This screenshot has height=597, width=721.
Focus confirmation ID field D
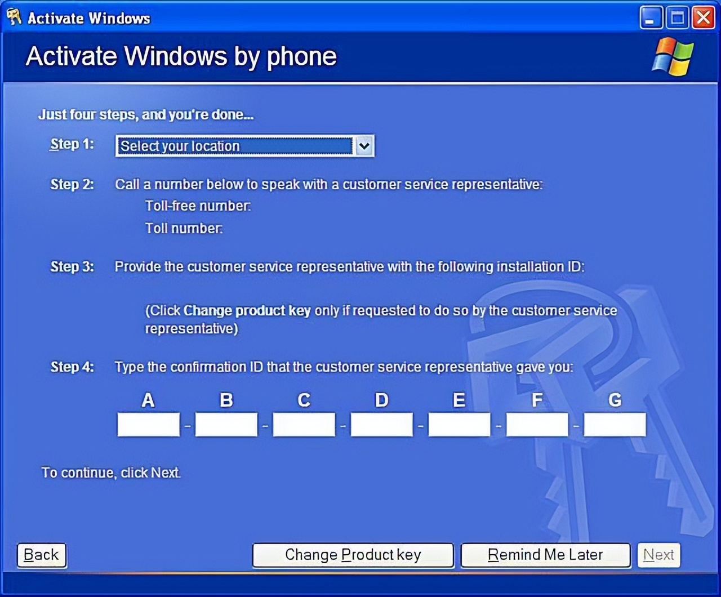pyautogui.click(x=382, y=425)
